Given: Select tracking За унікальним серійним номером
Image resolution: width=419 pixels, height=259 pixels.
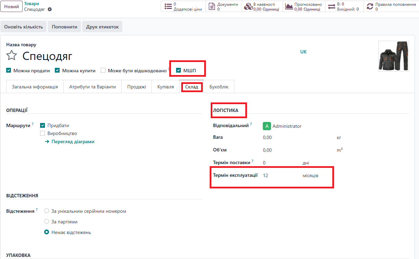Looking at the screenshot, I should point(47,211).
